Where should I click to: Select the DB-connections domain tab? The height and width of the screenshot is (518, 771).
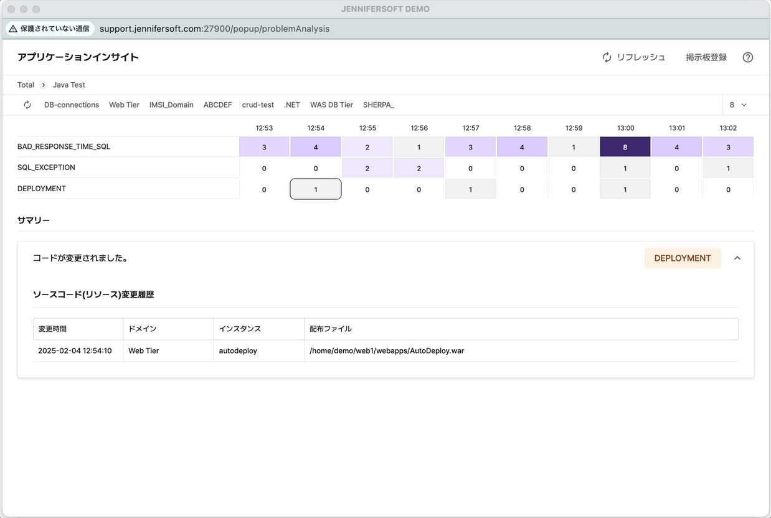tap(72, 105)
